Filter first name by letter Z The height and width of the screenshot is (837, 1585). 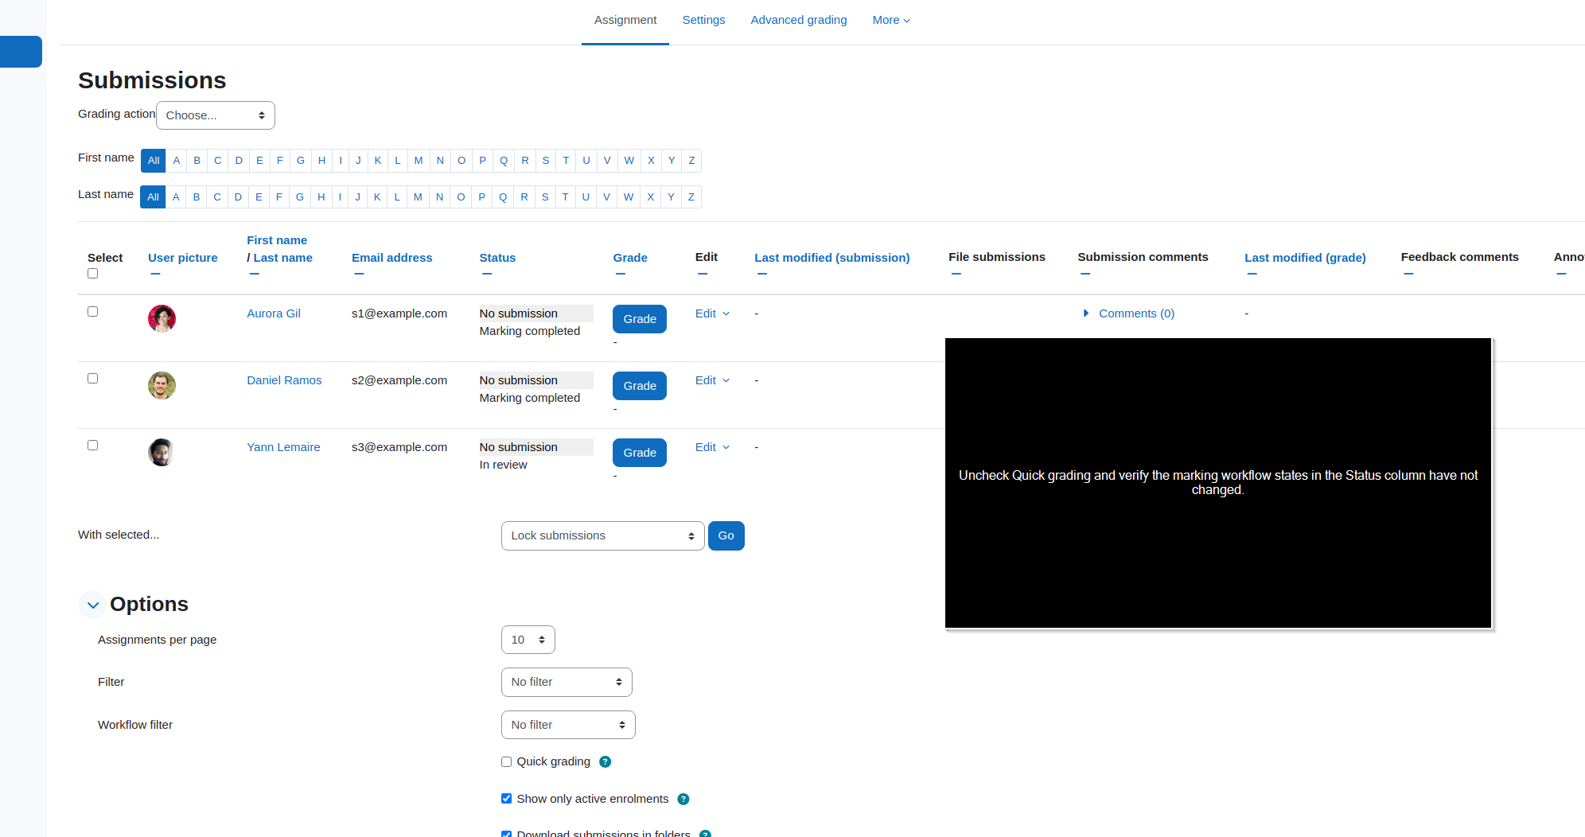691,161
